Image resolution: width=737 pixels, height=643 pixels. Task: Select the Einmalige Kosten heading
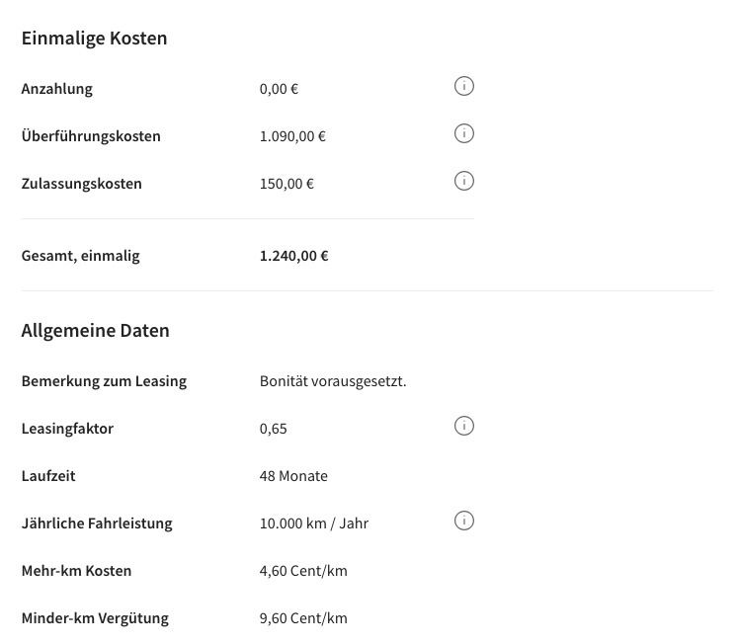pyautogui.click(x=94, y=39)
